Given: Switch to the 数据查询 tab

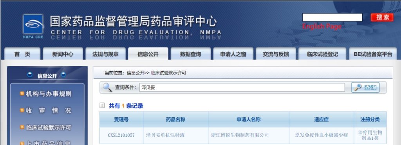Looking at the screenshot, I should (x=191, y=54).
